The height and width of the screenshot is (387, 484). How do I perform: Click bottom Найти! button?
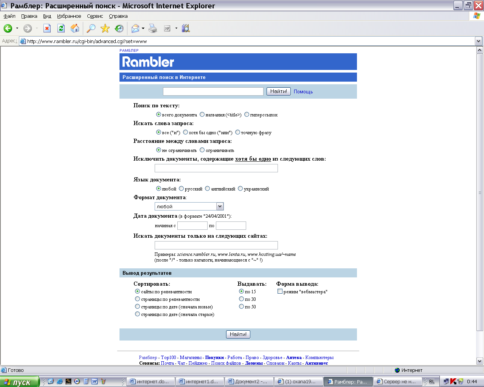tap(238, 334)
